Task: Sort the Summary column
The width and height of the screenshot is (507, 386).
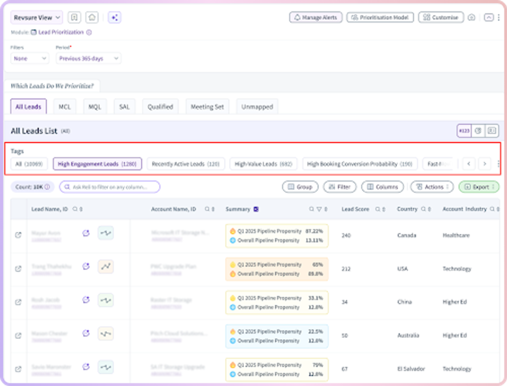Action: pos(326,209)
